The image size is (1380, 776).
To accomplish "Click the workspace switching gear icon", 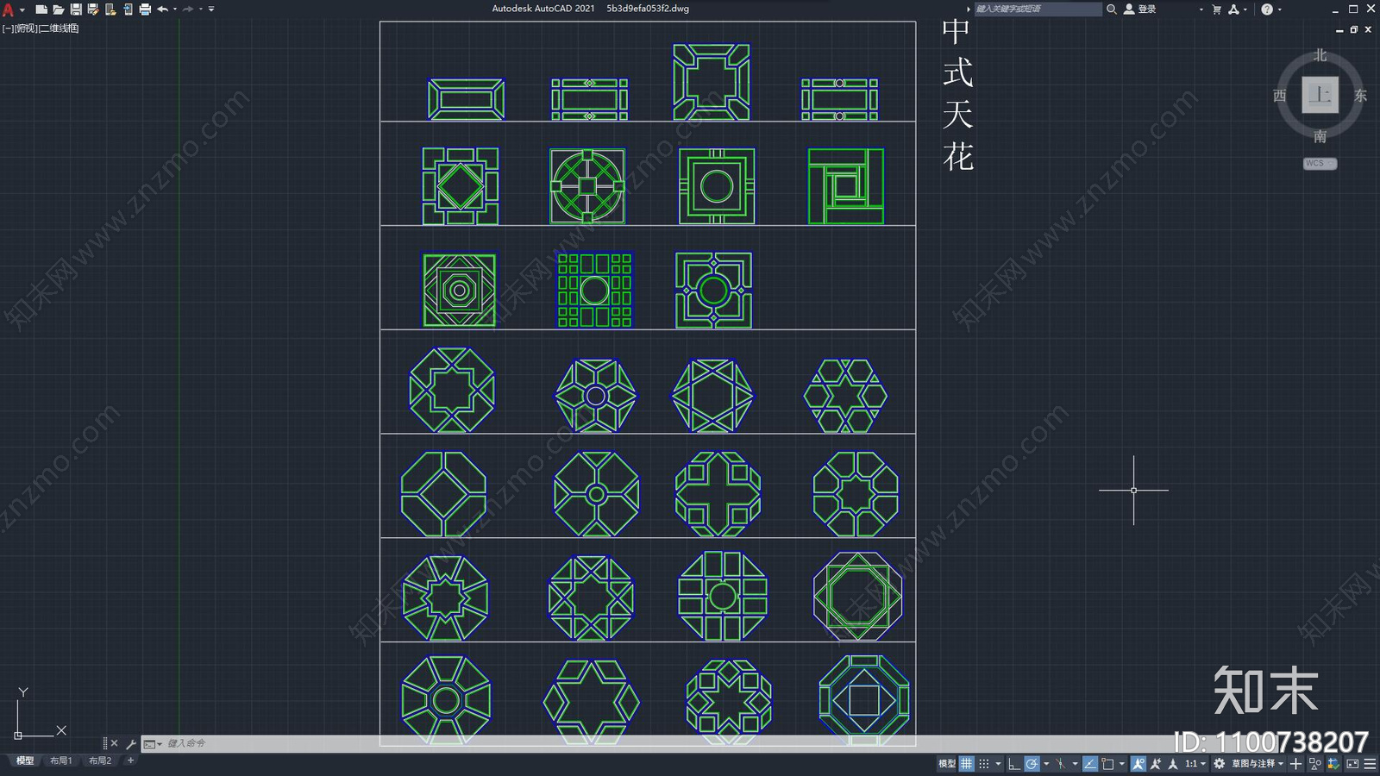I will point(1219,763).
